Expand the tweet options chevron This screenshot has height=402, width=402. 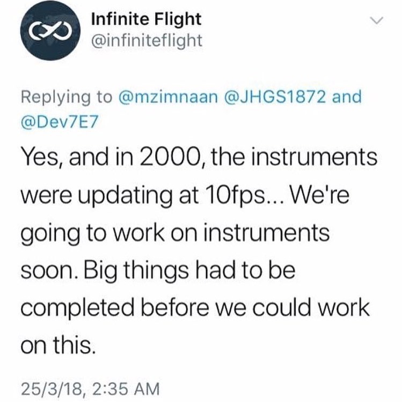click(x=377, y=20)
